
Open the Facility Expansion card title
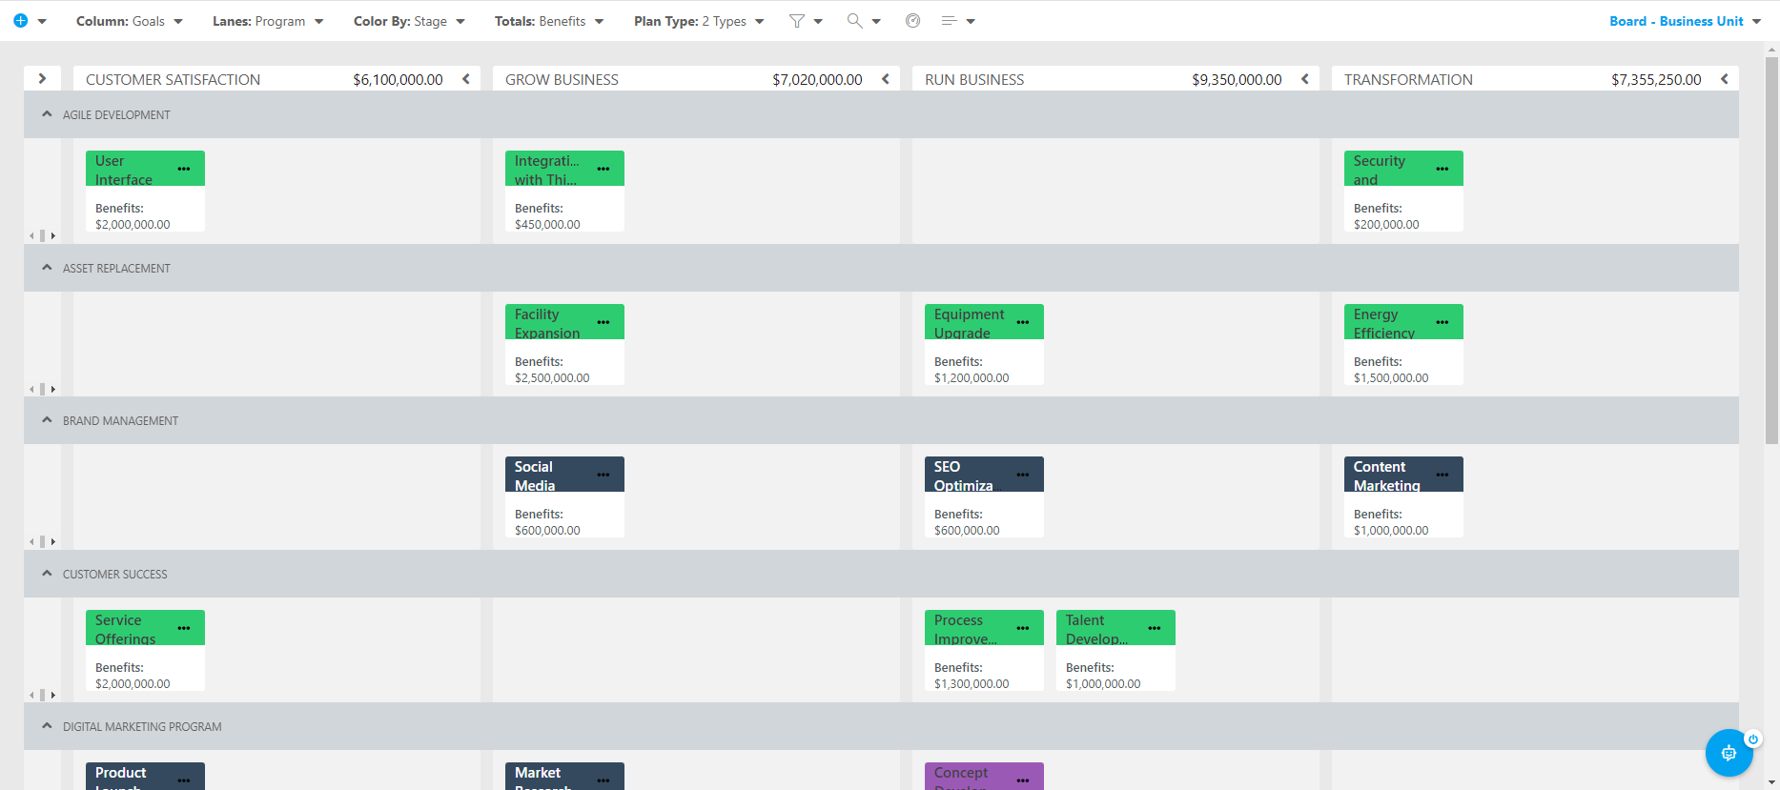coord(547,323)
